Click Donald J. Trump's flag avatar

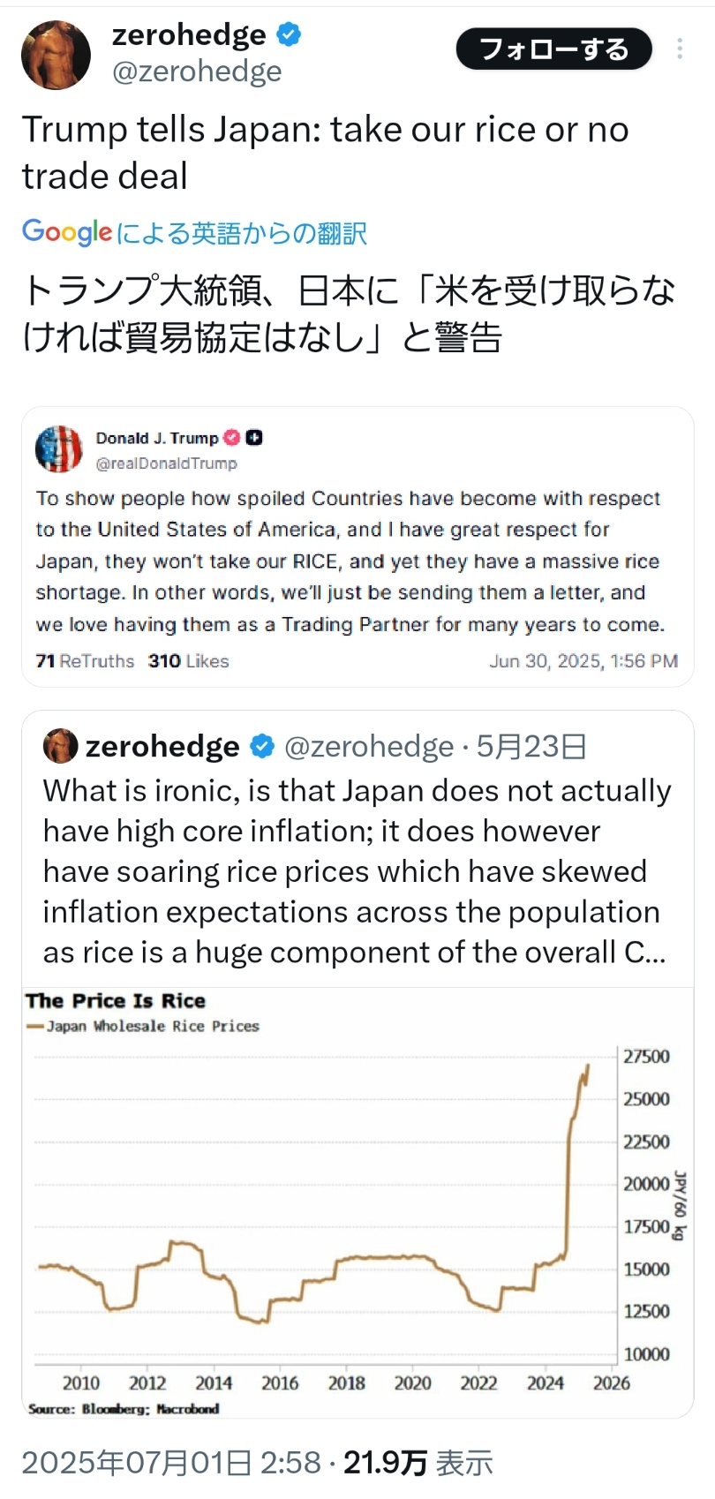click(58, 449)
